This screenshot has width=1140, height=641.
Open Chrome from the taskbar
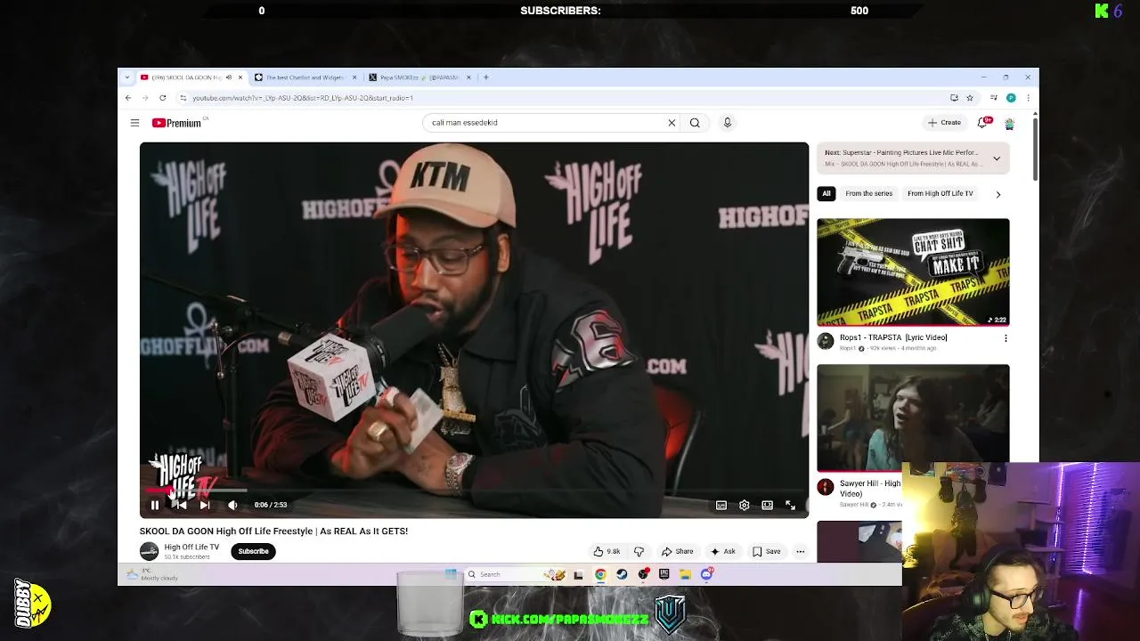click(x=600, y=574)
